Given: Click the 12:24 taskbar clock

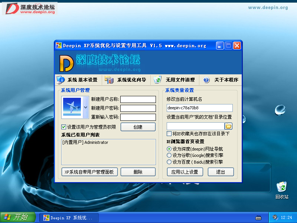Looking at the screenshot, I should [286, 217].
